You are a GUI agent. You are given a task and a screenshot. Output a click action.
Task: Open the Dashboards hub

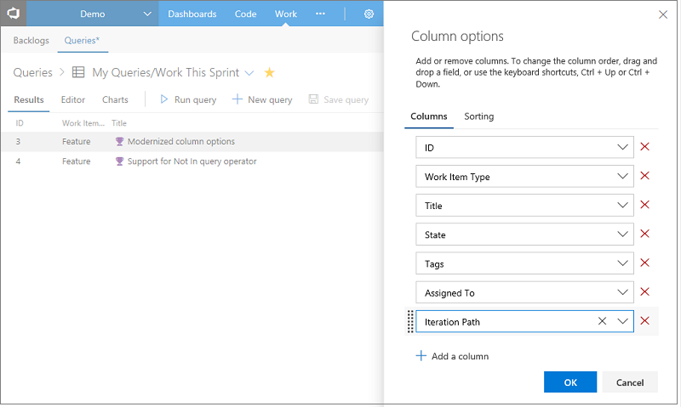[x=192, y=14]
